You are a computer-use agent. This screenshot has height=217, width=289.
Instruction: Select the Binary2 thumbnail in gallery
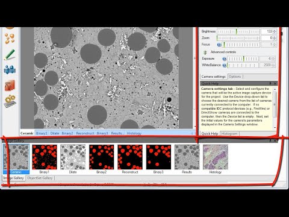pos(102,159)
